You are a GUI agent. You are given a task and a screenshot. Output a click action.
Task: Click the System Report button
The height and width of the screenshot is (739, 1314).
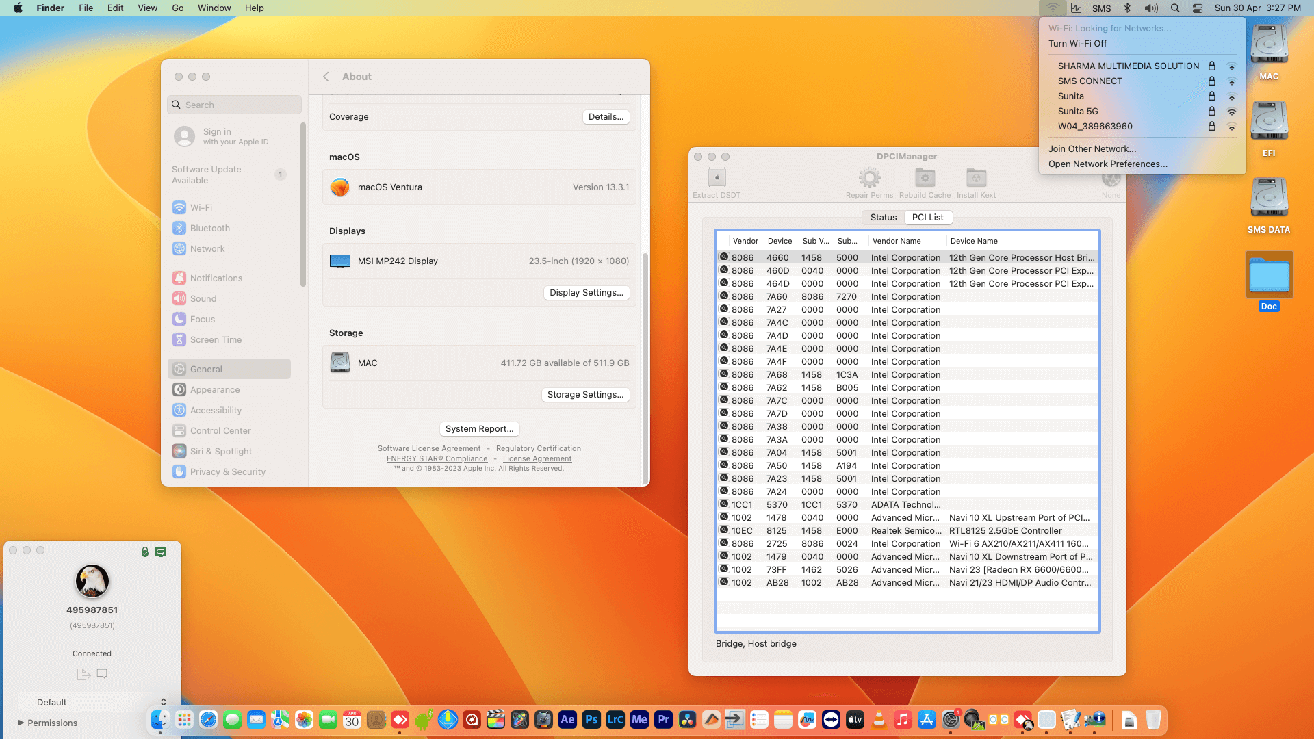(479, 429)
